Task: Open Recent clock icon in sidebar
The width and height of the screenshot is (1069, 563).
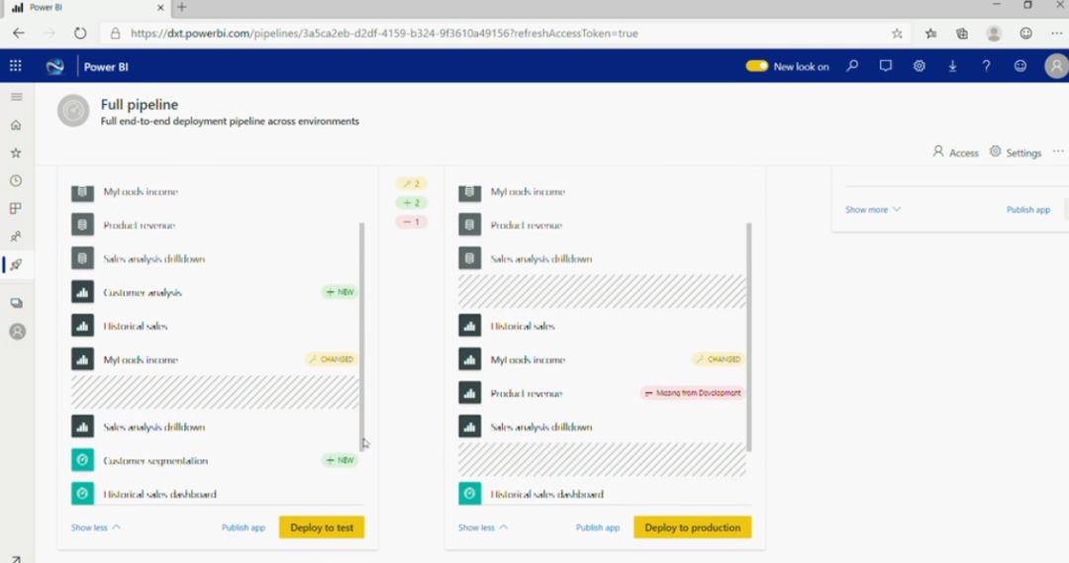Action: coord(17,181)
